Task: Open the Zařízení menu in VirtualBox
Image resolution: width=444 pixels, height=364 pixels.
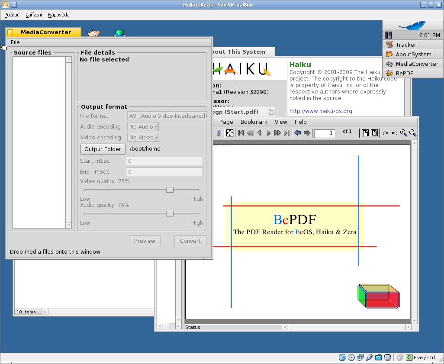Action: tap(34, 15)
